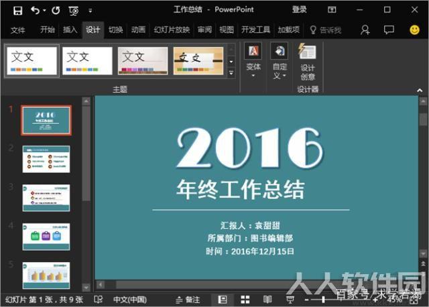Screen dimensions: 429x307
Task: Open the 自定义 customize dropdown
Action: [280, 61]
